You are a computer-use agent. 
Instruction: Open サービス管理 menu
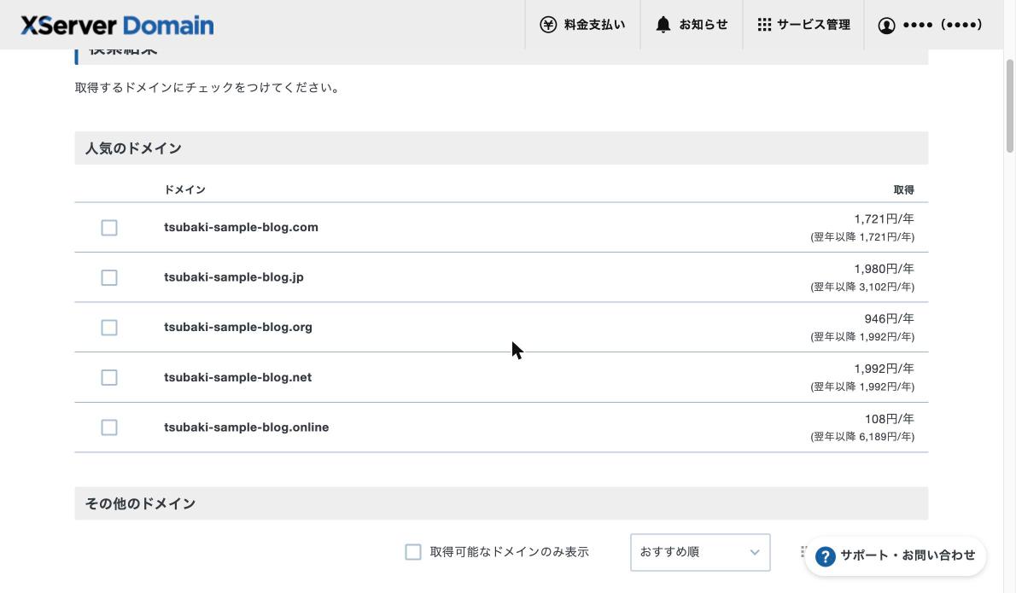click(x=803, y=25)
